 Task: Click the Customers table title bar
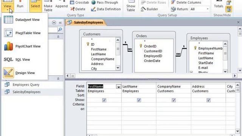click(101, 34)
